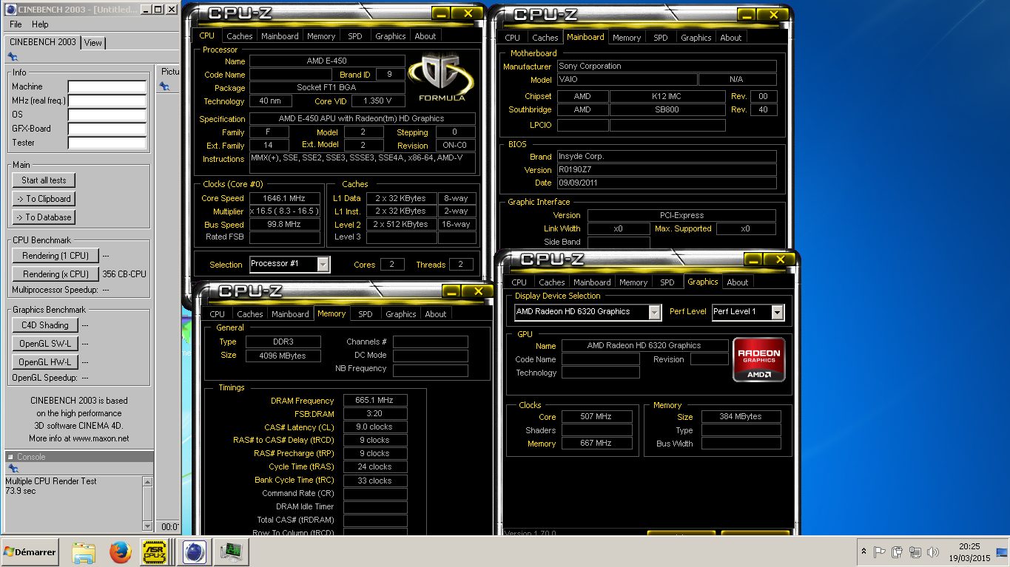Click the PCI-Express graphic interface version
Viewport: 1010px width, 567px height.
[681, 216]
